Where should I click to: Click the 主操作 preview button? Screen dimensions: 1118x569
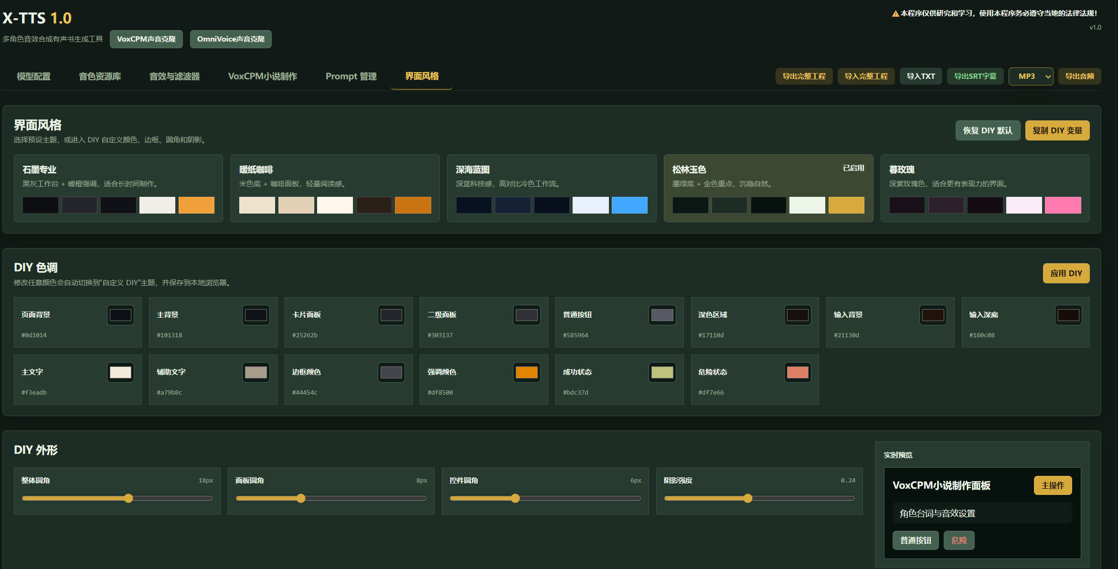pos(1052,485)
